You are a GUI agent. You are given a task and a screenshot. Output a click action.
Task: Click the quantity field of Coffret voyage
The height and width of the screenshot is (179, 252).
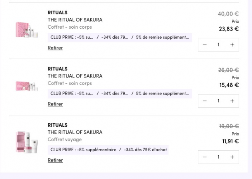[218, 157]
